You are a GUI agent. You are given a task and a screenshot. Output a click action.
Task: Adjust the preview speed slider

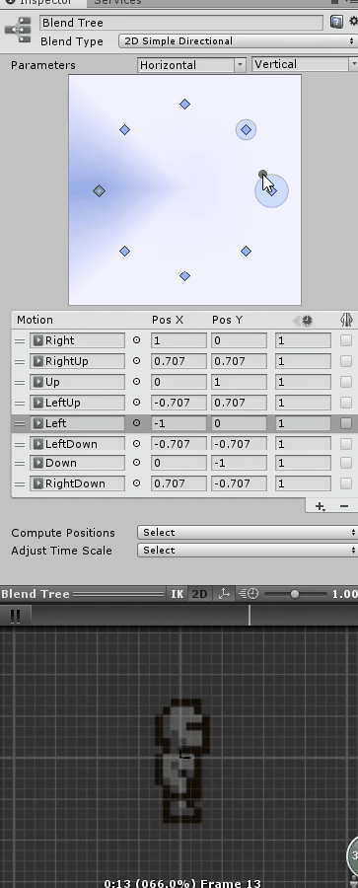pos(296,594)
